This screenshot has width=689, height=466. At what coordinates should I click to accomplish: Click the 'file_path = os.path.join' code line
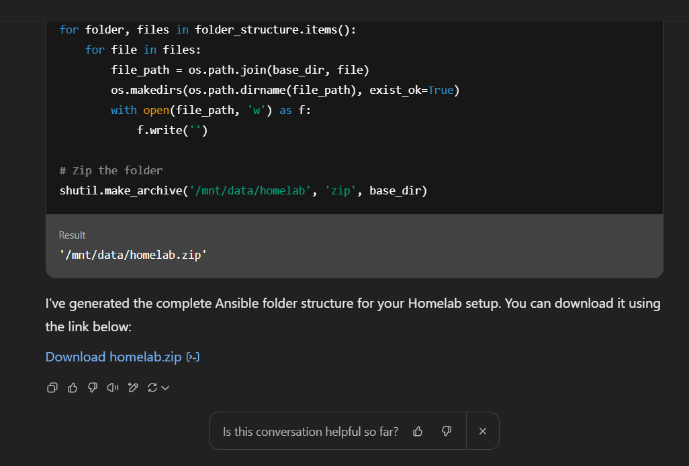click(240, 70)
